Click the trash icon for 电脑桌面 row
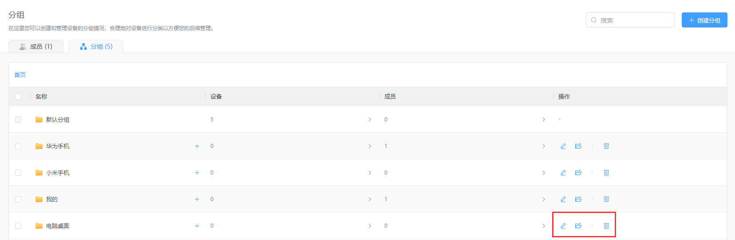 pyautogui.click(x=606, y=226)
